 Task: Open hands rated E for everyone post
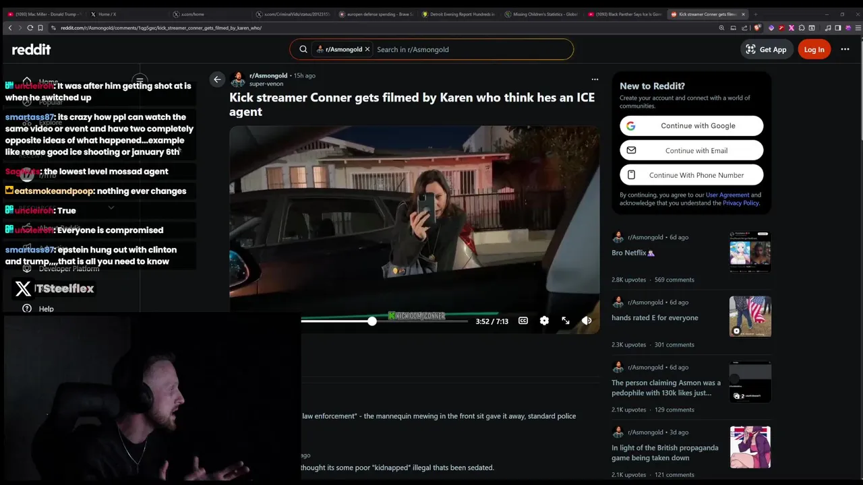click(x=655, y=318)
